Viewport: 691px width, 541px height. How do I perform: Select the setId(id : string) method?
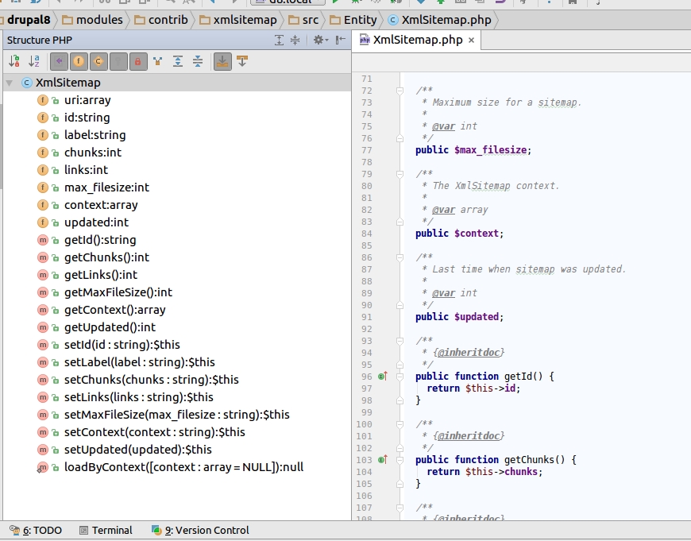122,345
